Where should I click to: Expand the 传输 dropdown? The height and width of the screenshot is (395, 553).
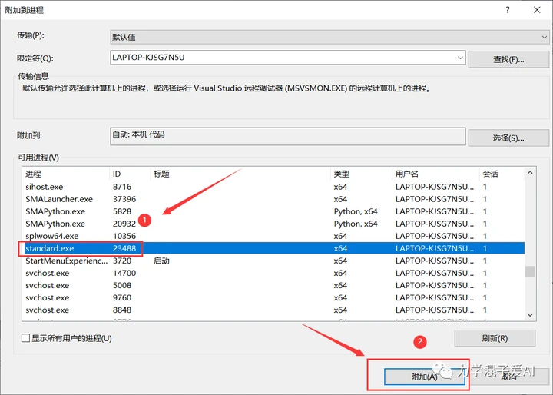click(544, 37)
